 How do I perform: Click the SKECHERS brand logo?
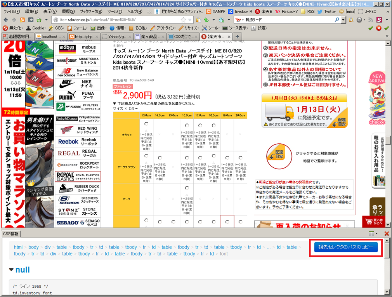(x=69, y=200)
